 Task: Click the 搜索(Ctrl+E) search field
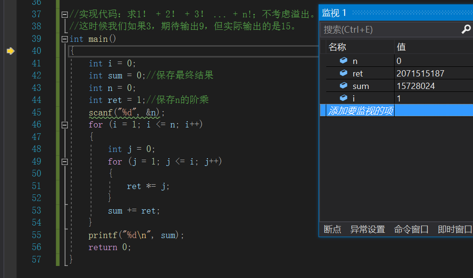pyautogui.click(x=391, y=29)
